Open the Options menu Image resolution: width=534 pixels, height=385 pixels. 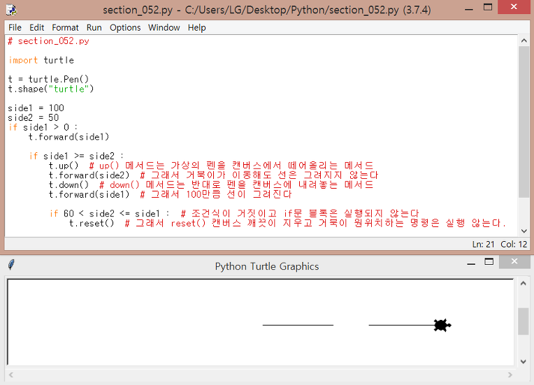pos(125,27)
